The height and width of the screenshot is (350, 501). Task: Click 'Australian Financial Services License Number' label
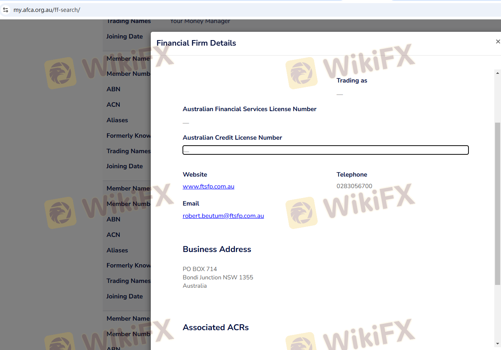click(x=250, y=109)
